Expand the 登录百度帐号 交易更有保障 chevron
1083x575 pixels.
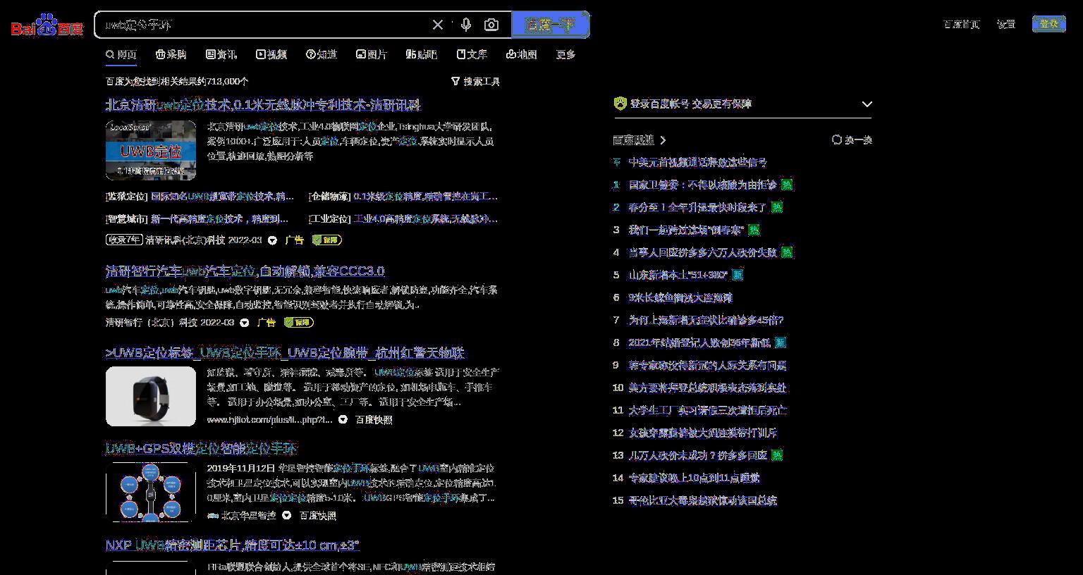(x=867, y=104)
